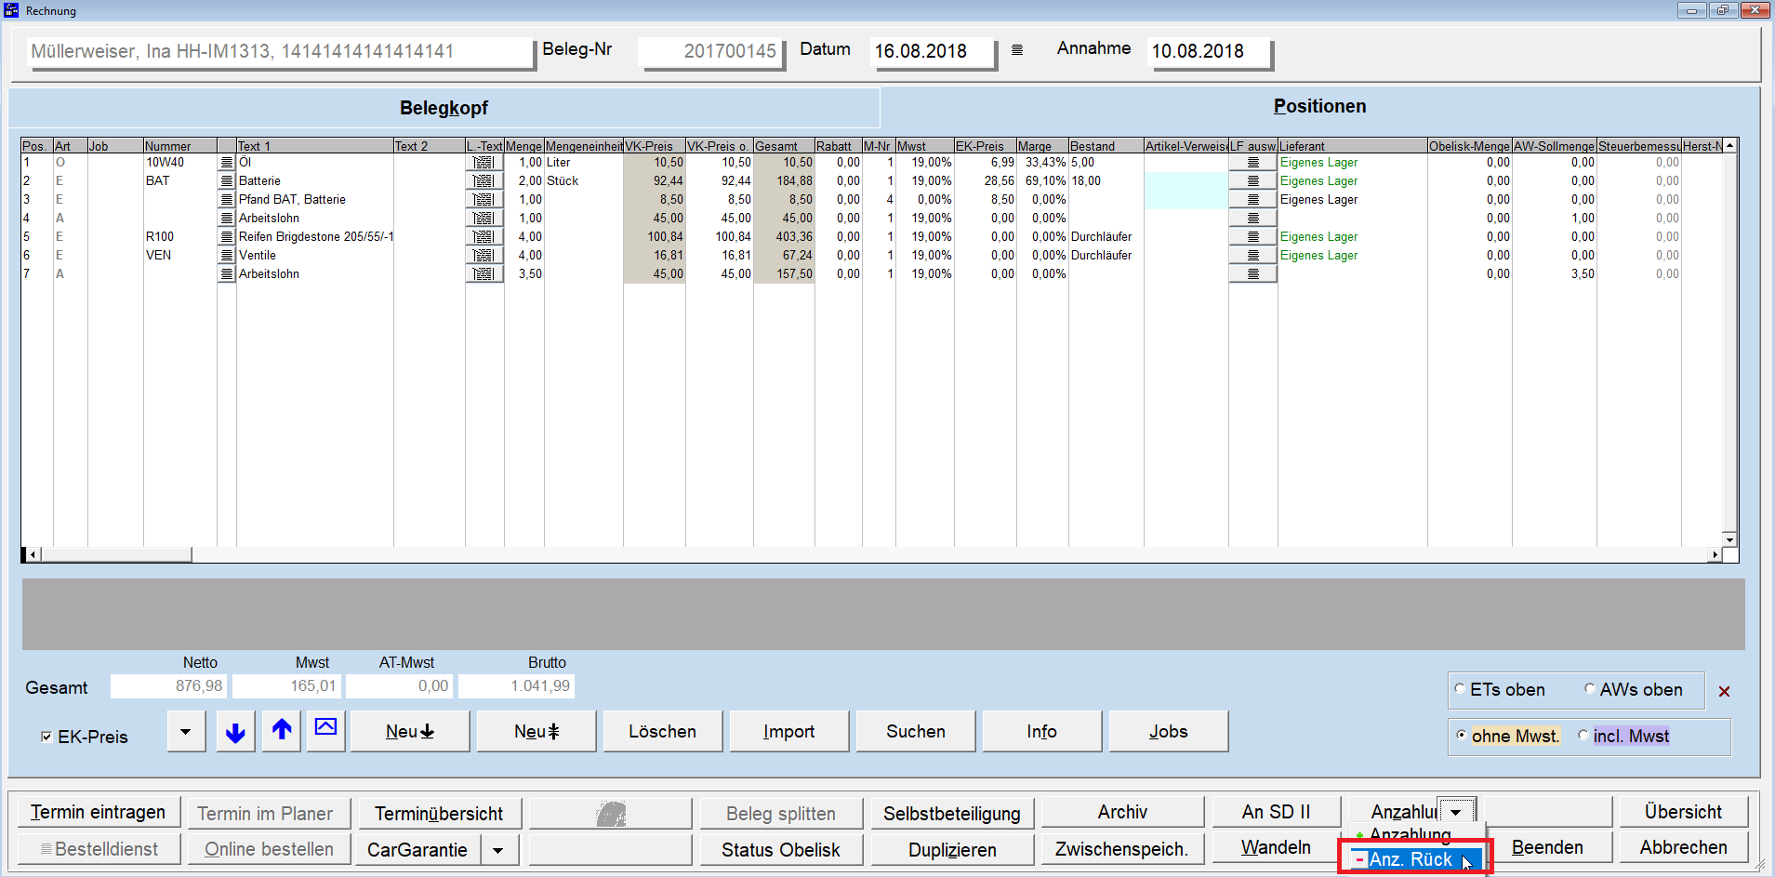Click LF auswahl icon for Batterie row
1775x877 pixels.
(1252, 181)
